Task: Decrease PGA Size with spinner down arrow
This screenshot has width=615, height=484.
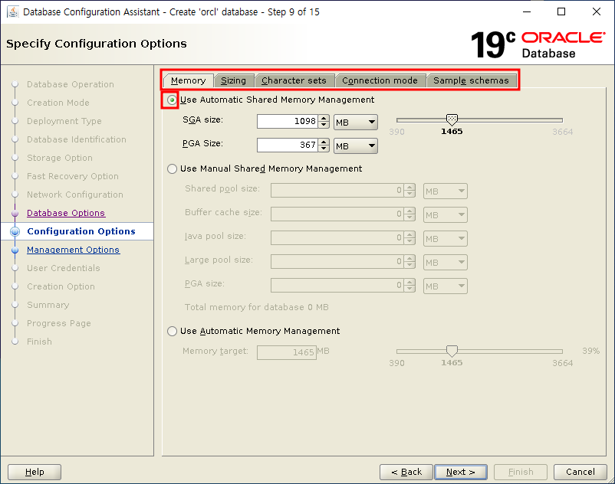Action: point(324,149)
